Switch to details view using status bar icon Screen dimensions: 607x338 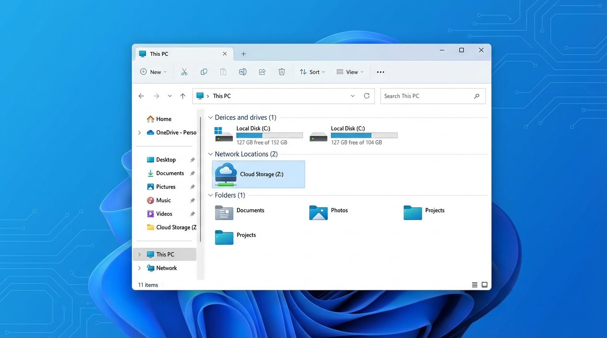tap(474, 284)
